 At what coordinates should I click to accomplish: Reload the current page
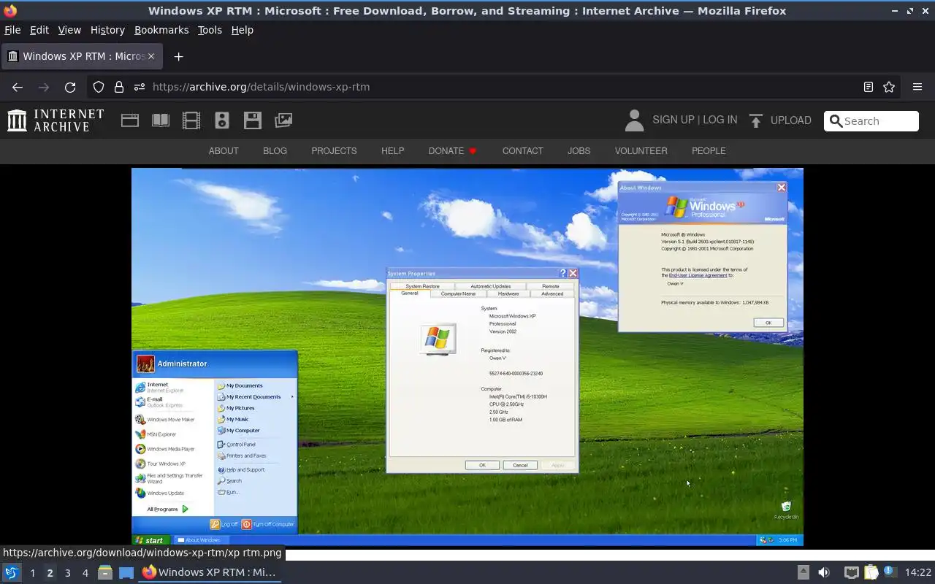tap(70, 87)
